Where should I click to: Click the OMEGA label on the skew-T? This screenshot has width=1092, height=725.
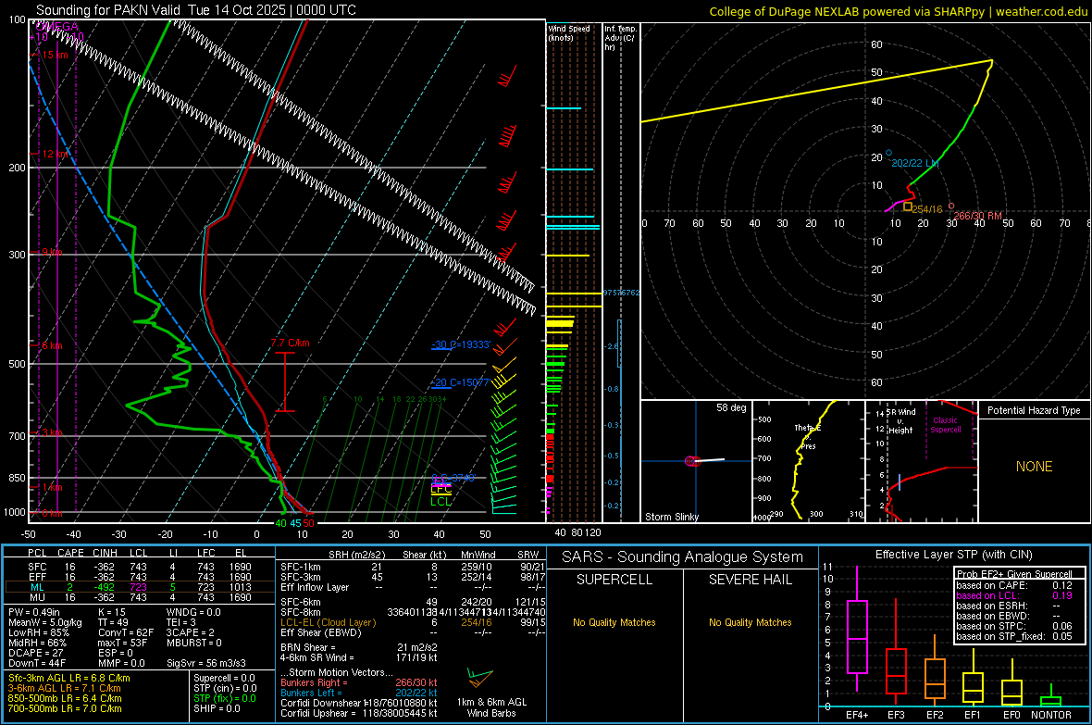[57, 27]
